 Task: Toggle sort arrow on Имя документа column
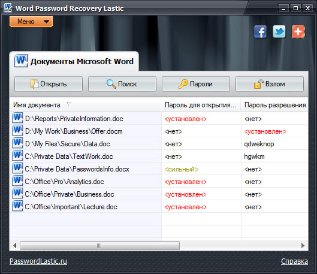coord(69,104)
